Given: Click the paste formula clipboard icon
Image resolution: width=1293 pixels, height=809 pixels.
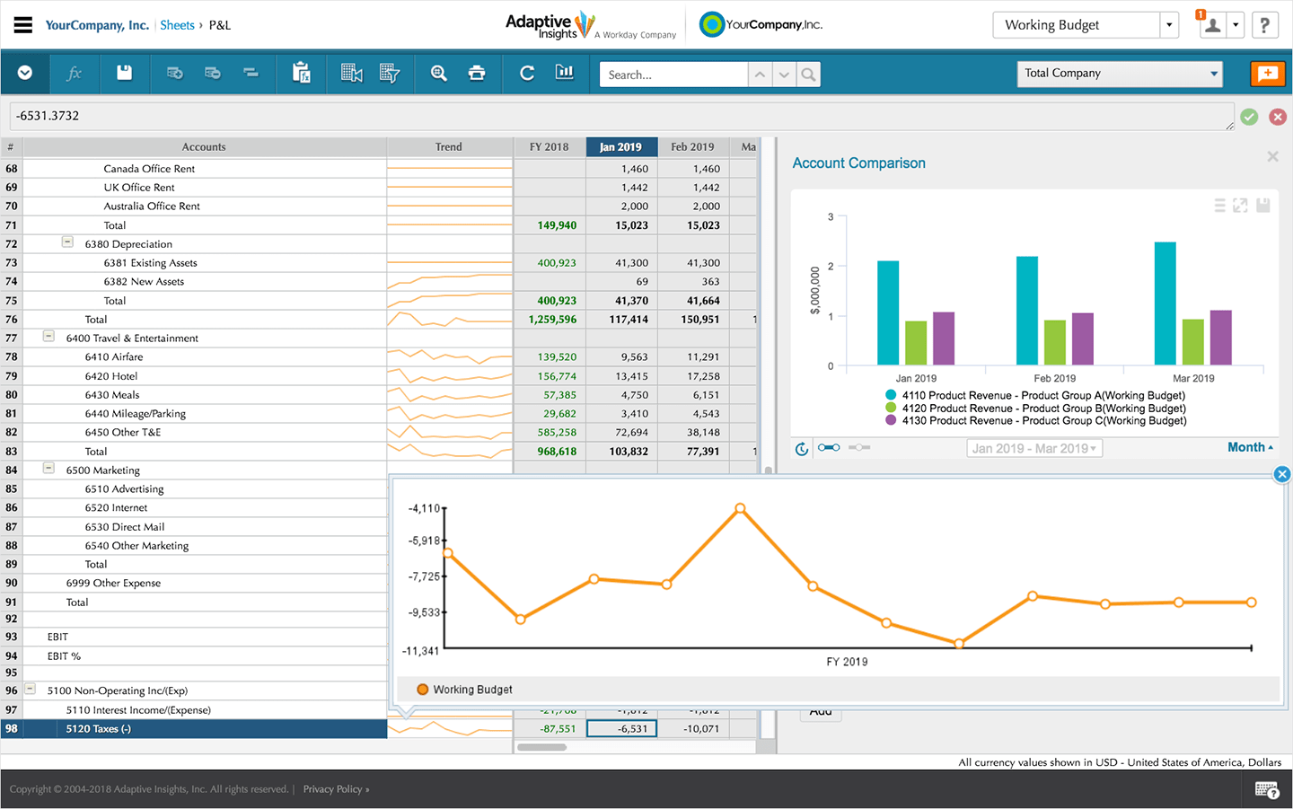Looking at the screenshot, I should [302, 73].
